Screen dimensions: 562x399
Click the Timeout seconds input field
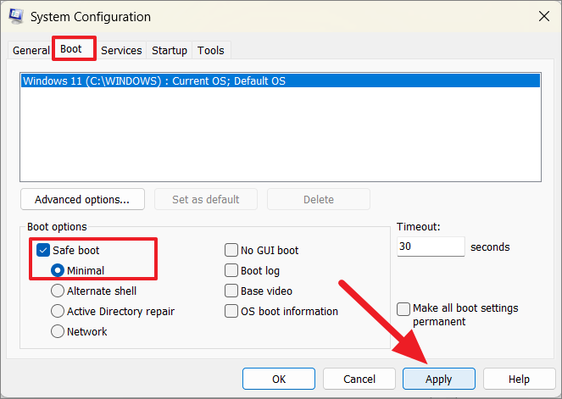pos(431,247)
